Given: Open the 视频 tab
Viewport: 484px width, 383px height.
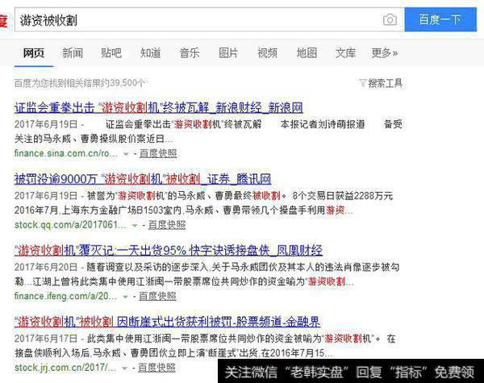Looking at the screenshot, I should click(x=267, y=52).
